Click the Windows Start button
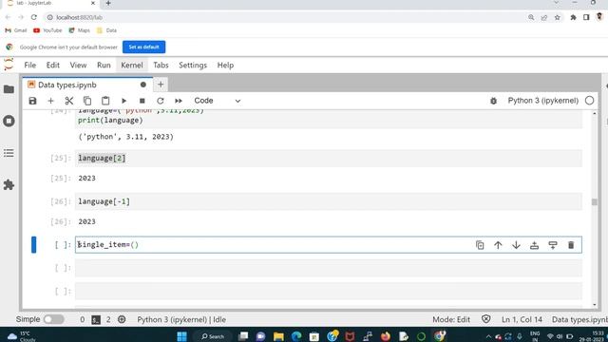This screenshot has width=608, height=342. click(181, 336)
